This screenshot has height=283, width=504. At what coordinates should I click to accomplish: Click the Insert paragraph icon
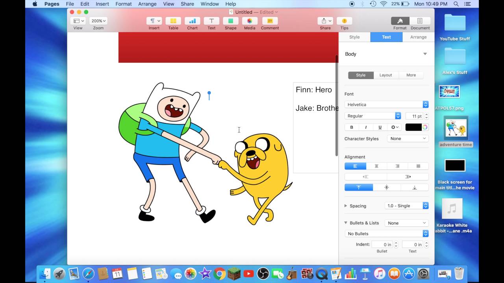[x=154, y=21]
